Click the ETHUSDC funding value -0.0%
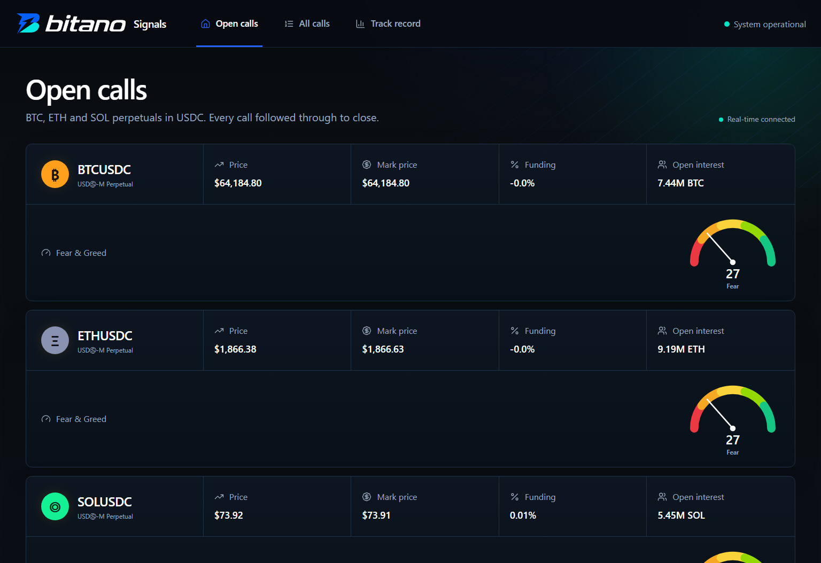The height and width of the screenshot is (563, 821). coord(522,349)
